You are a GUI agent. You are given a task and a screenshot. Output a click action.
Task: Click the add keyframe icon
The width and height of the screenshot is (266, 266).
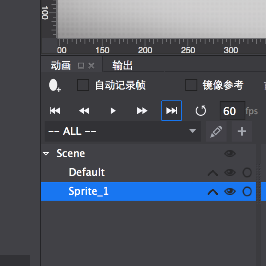click(x=54, y=85)
